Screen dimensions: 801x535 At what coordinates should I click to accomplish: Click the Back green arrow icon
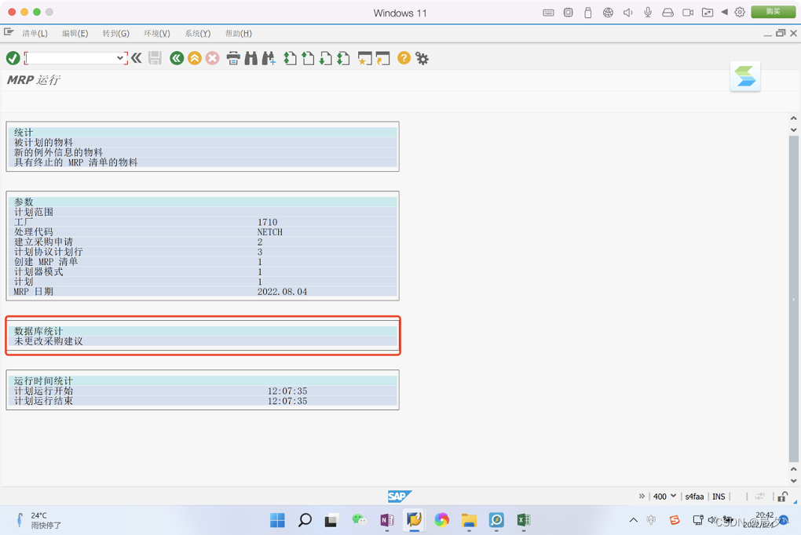[176, 57]
